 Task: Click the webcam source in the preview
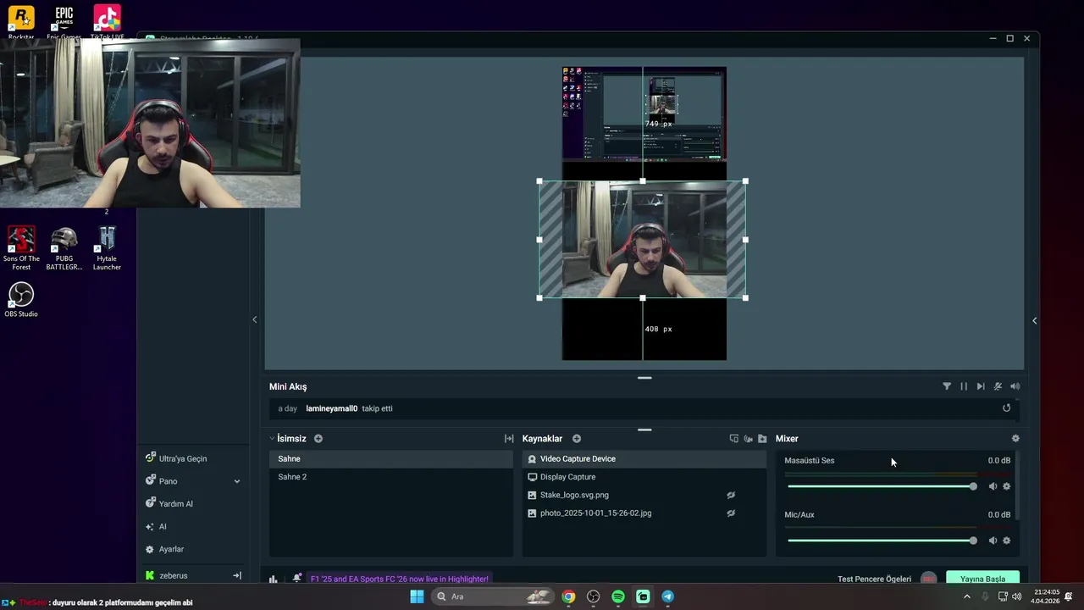[x=644, y=240]
